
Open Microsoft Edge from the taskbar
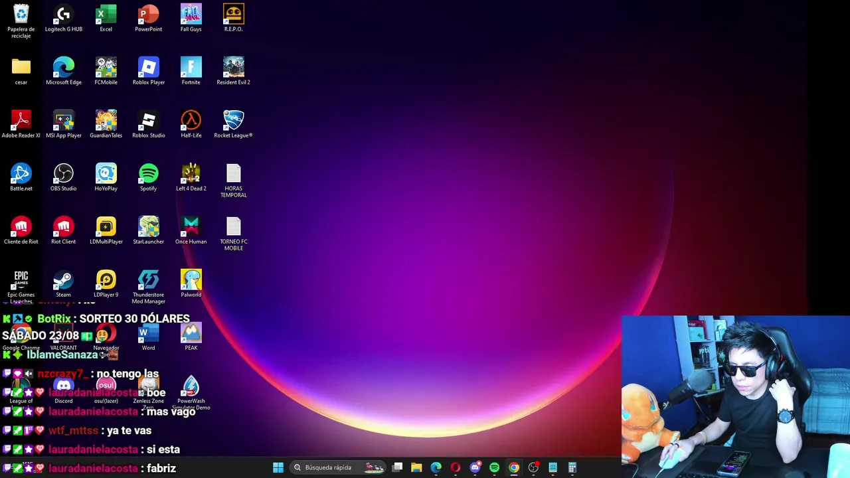click(436, 467)
